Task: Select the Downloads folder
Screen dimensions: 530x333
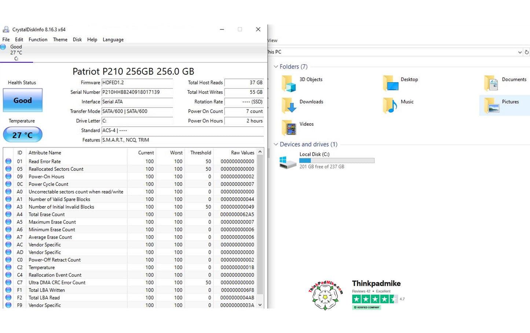Action: (303, 106)
